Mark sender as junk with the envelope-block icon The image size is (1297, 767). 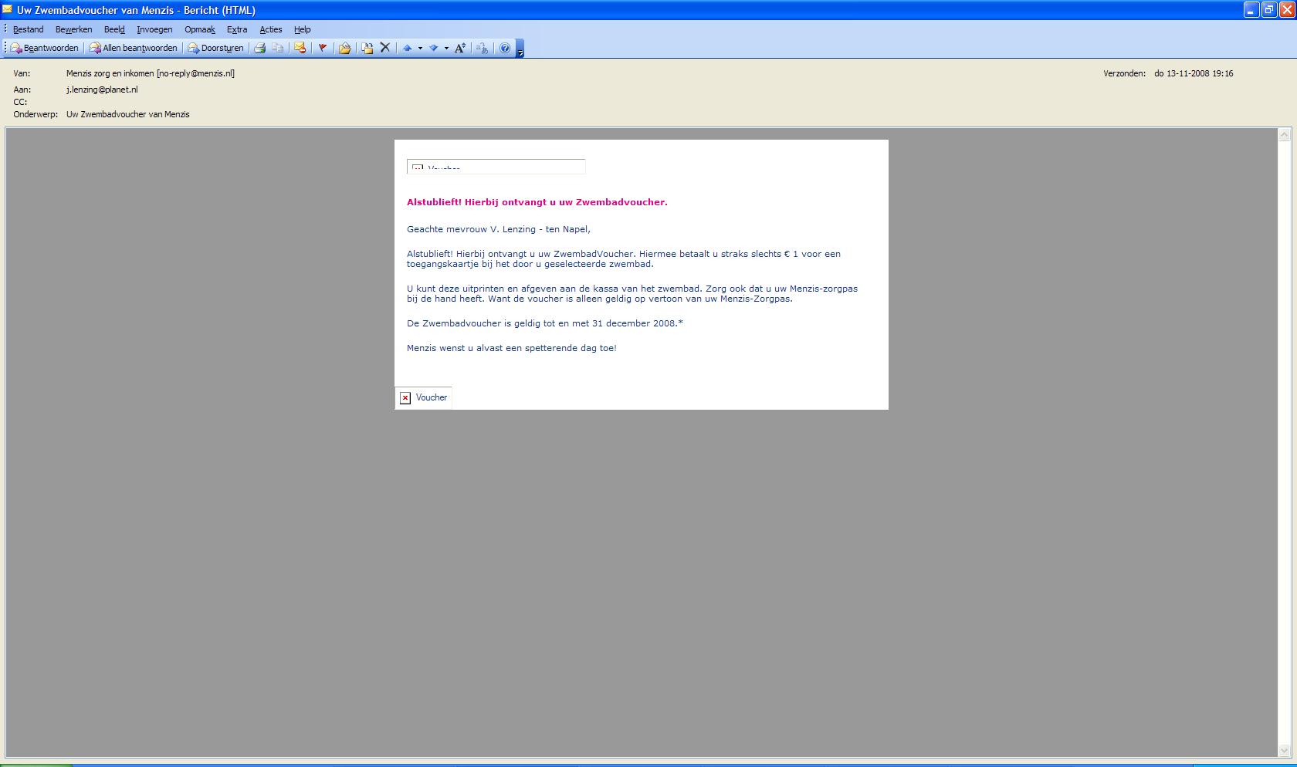pos(300,48)
